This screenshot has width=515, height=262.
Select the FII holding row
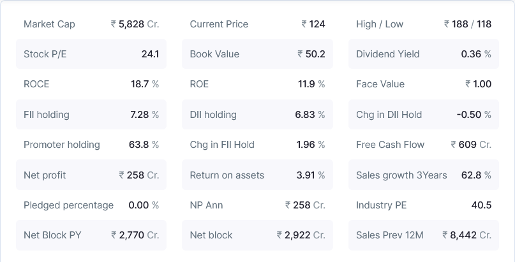91,115
